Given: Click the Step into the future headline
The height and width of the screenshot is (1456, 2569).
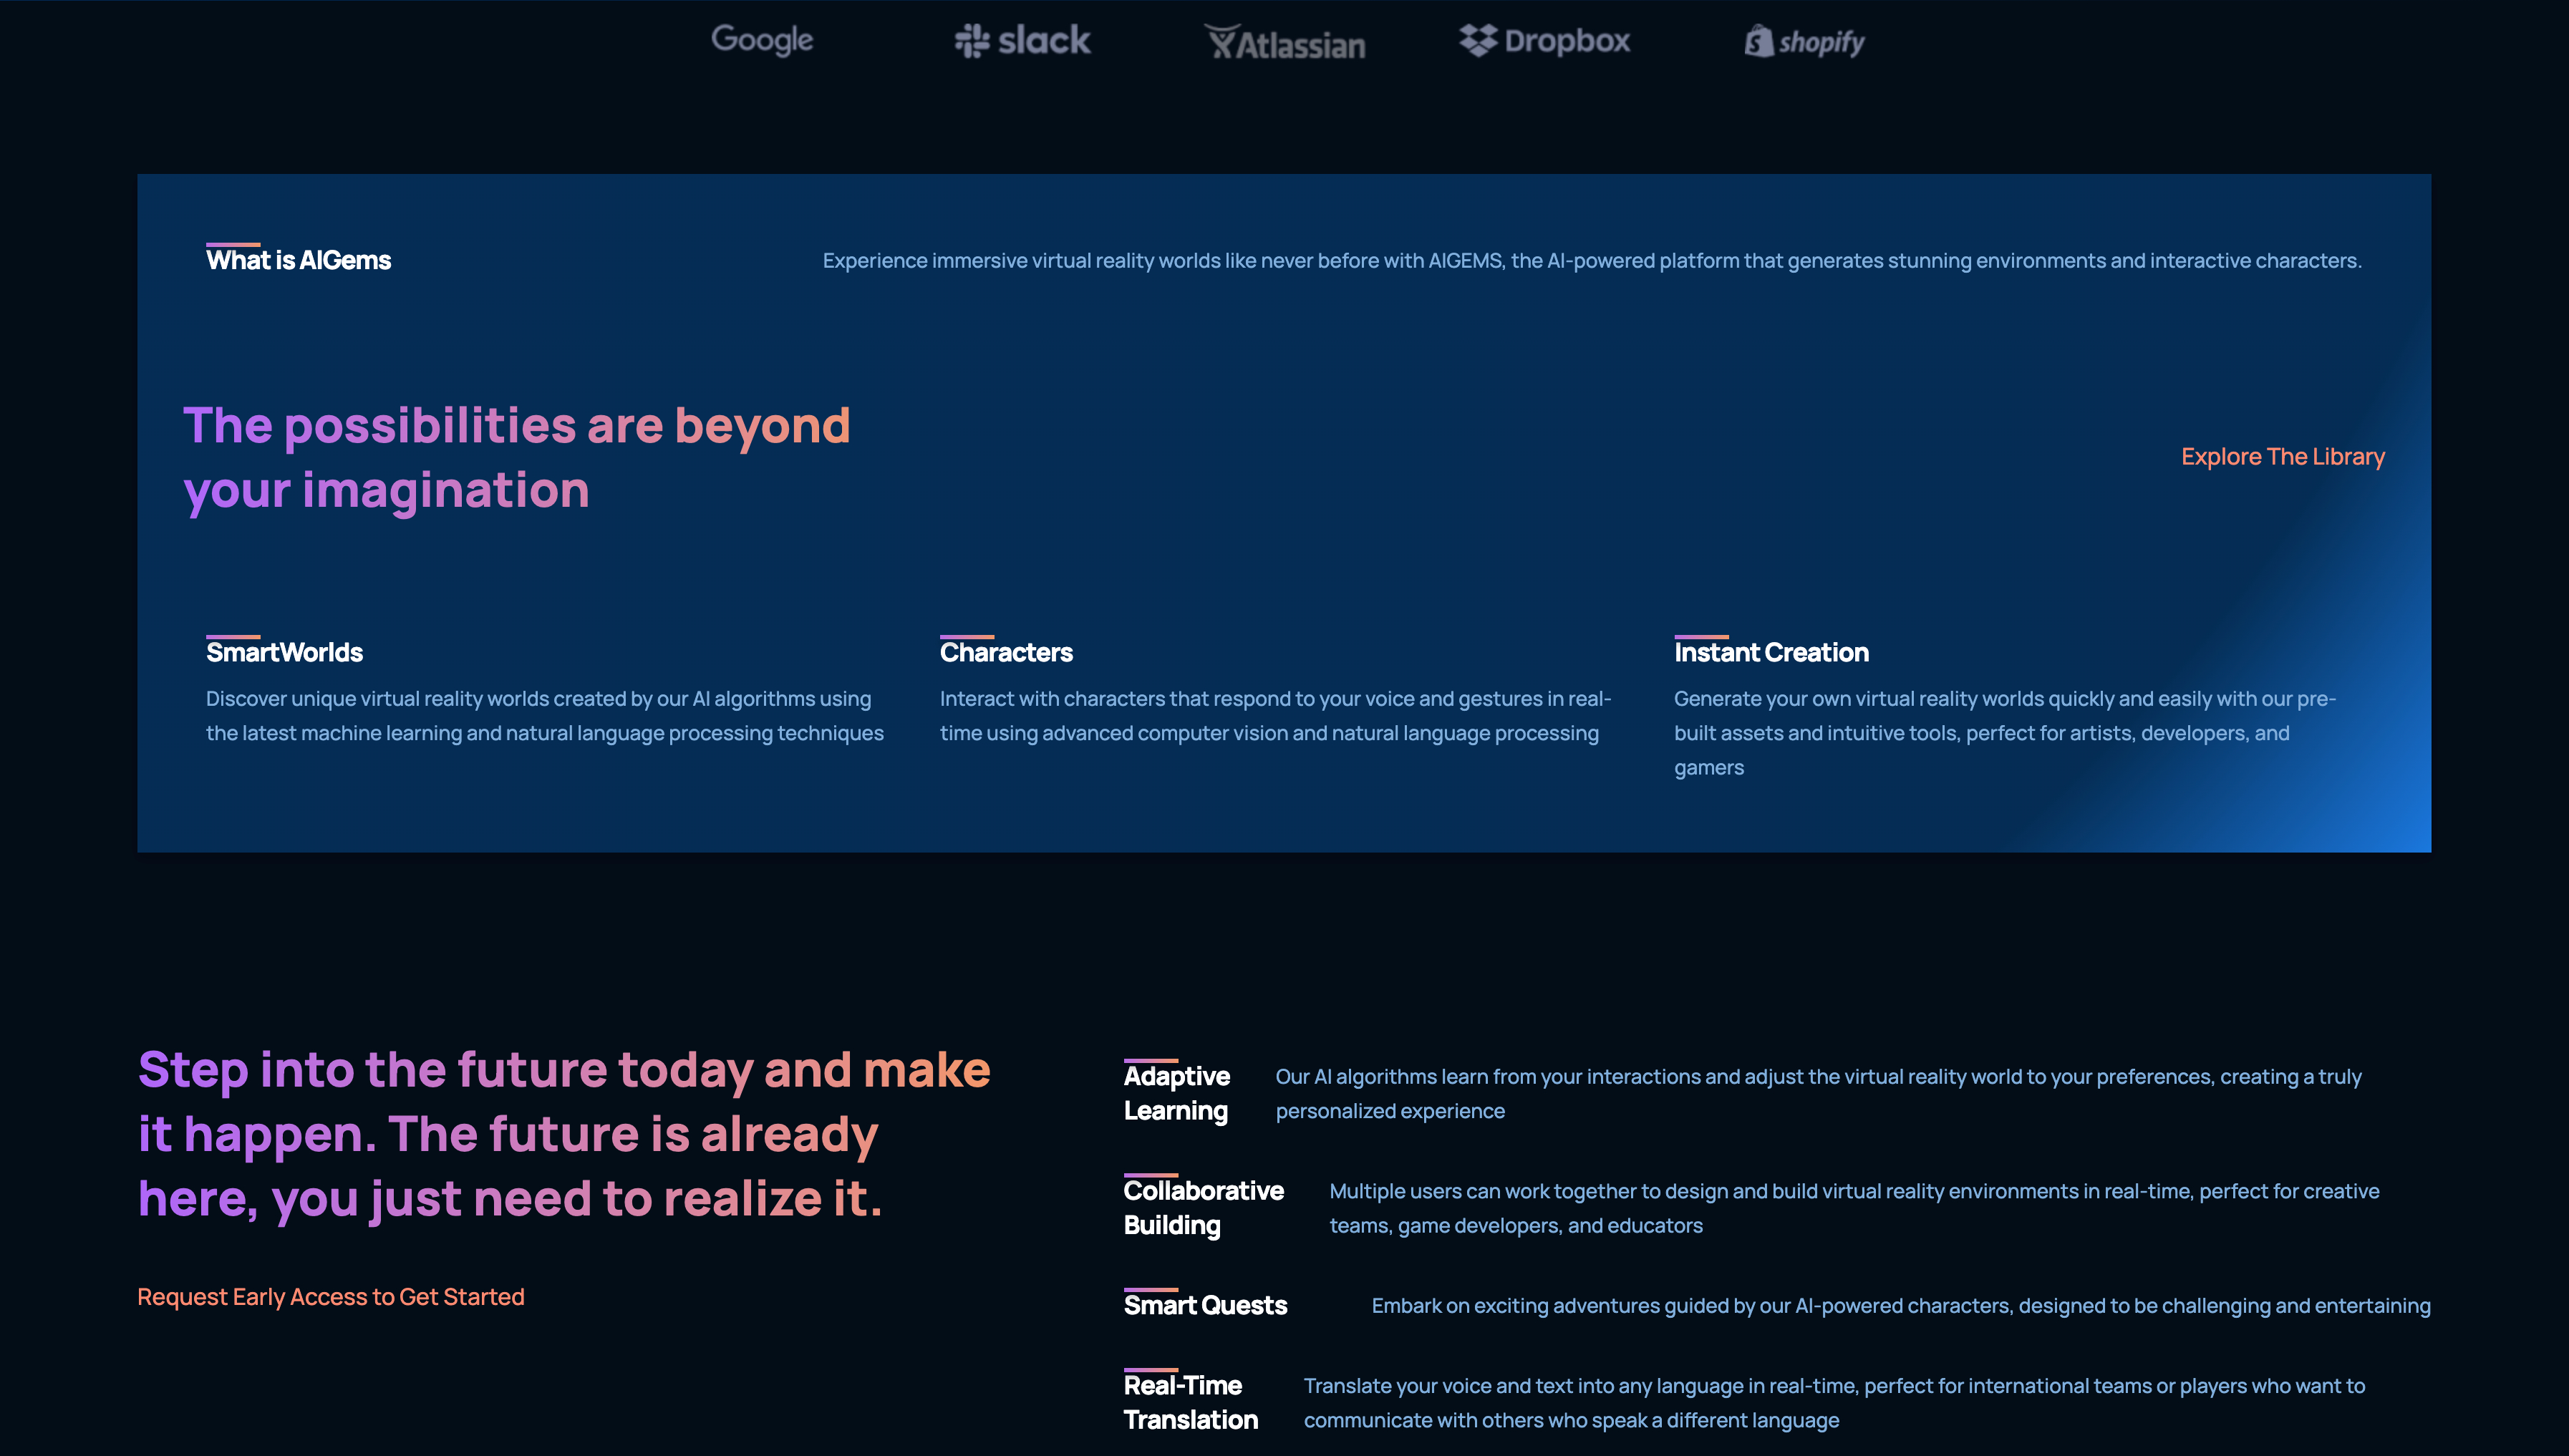Looking at the screenshot, I should coord(563,1133).
